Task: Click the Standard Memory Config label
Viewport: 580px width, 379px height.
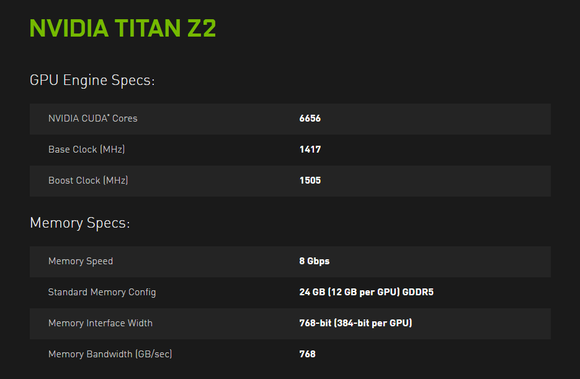Action: [102, 292]
